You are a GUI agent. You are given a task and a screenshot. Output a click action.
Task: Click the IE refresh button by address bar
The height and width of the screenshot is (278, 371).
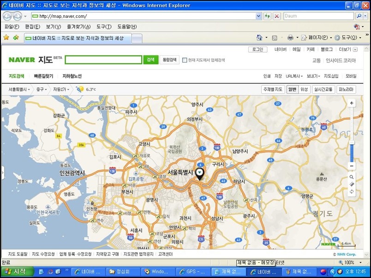pos(267,16)
